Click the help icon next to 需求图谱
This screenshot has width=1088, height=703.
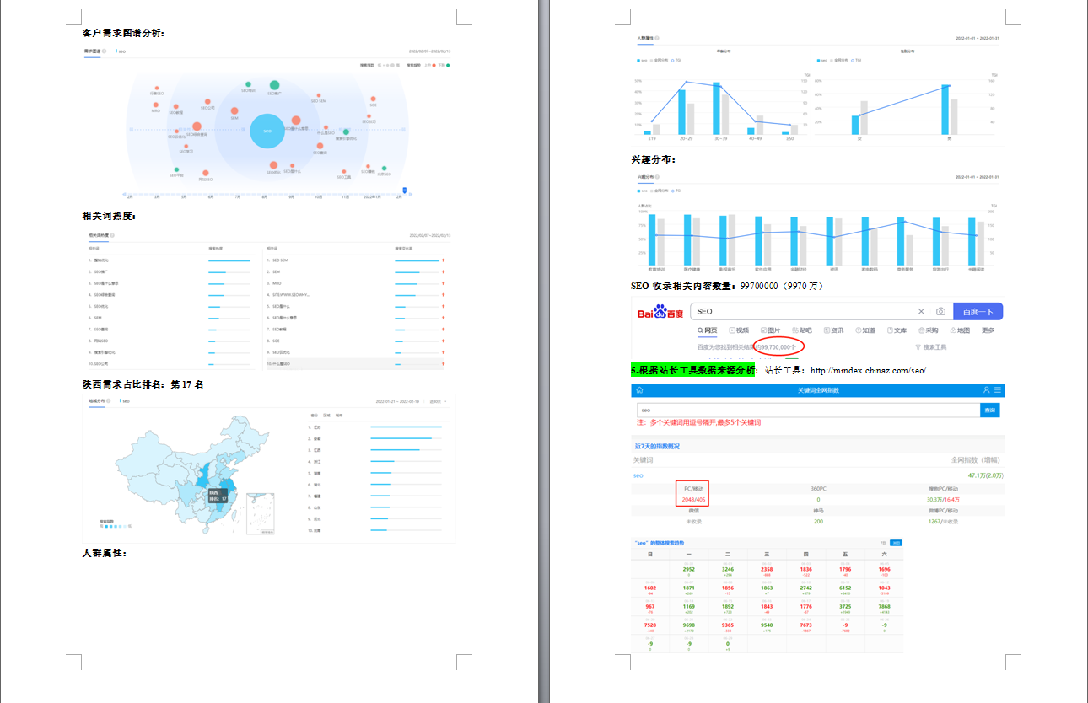(x=105, y=51)
